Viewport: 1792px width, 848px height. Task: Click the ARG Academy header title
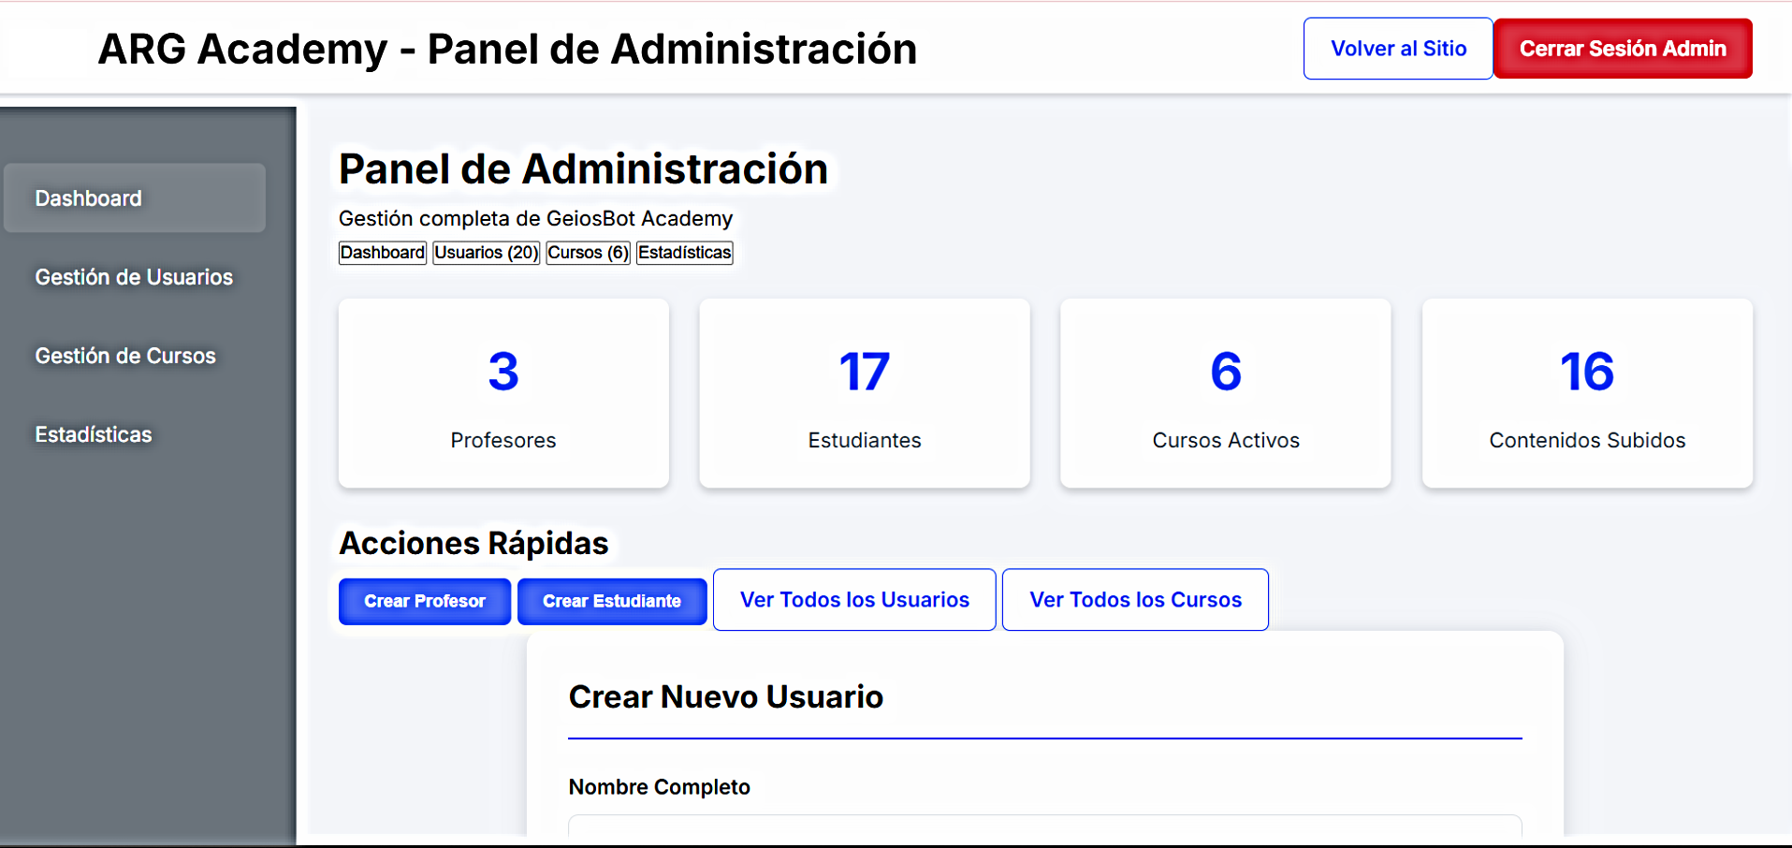pyautogui.click(x=506, y=49)
